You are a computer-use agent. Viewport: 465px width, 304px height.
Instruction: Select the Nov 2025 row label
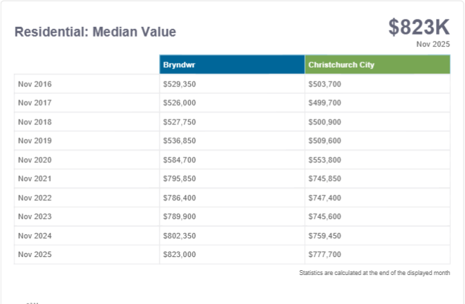35,254
